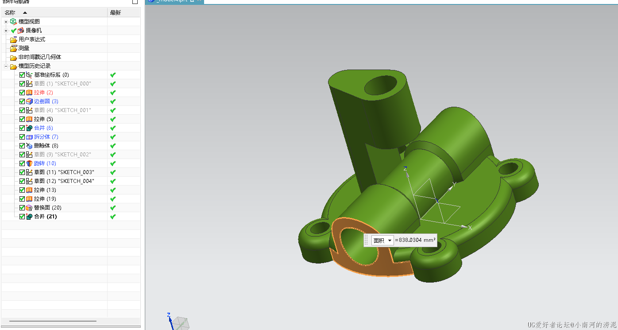Click the navigator horizontal scrollbar
The height and width of the screenshot is (330, 618).
pos(53,321)
